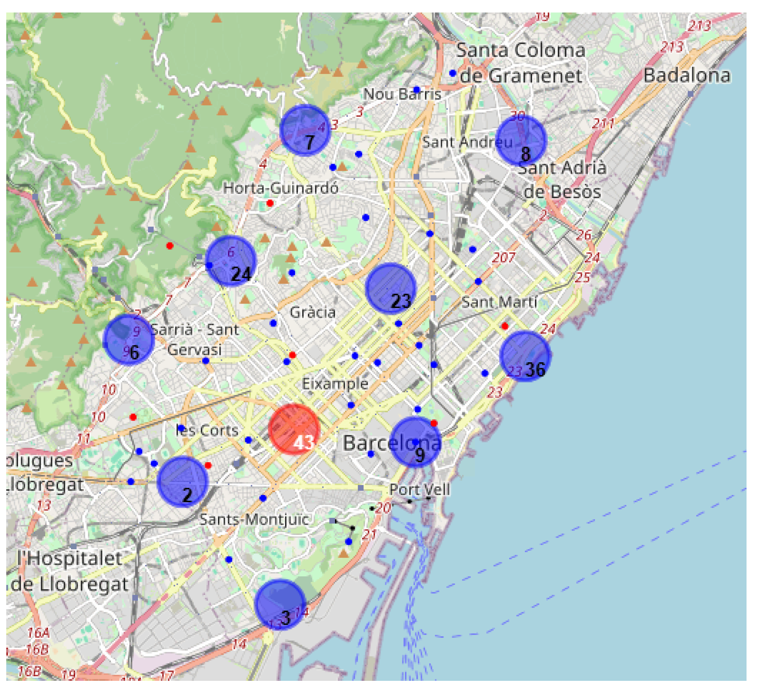Click the Badalona place label
The height and width of the screenshot is (693, 758).
pyautogui.click(x=687, y=75)
